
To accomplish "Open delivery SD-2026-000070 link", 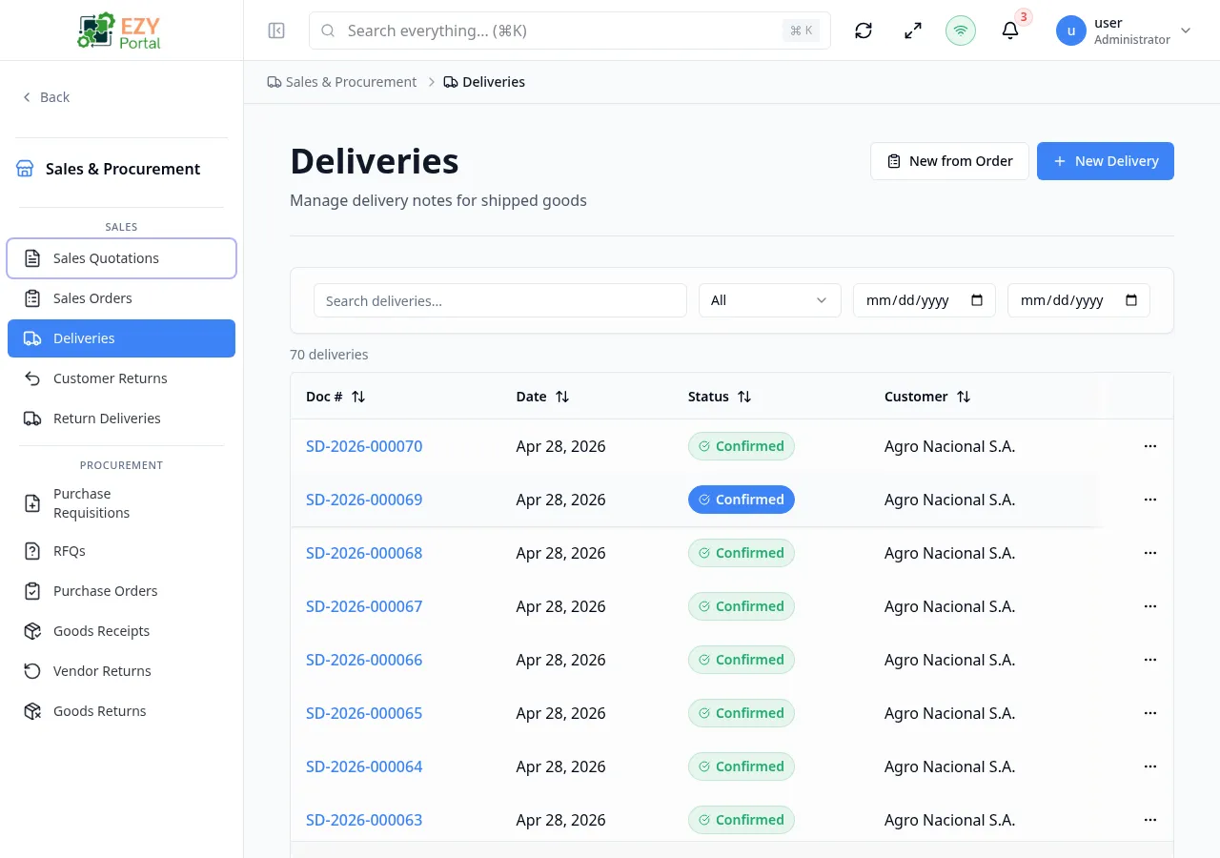I will [364, 446].
